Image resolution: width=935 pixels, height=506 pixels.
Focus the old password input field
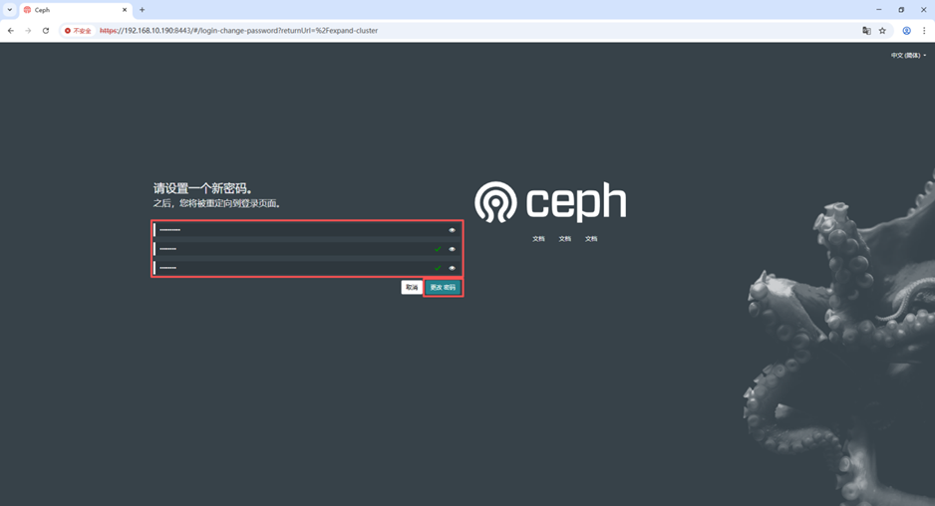(x=299, y=230)
